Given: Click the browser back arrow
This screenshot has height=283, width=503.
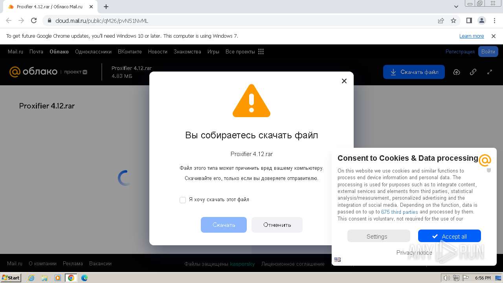Looking at the screenshot, I should (x=9, y=20).
